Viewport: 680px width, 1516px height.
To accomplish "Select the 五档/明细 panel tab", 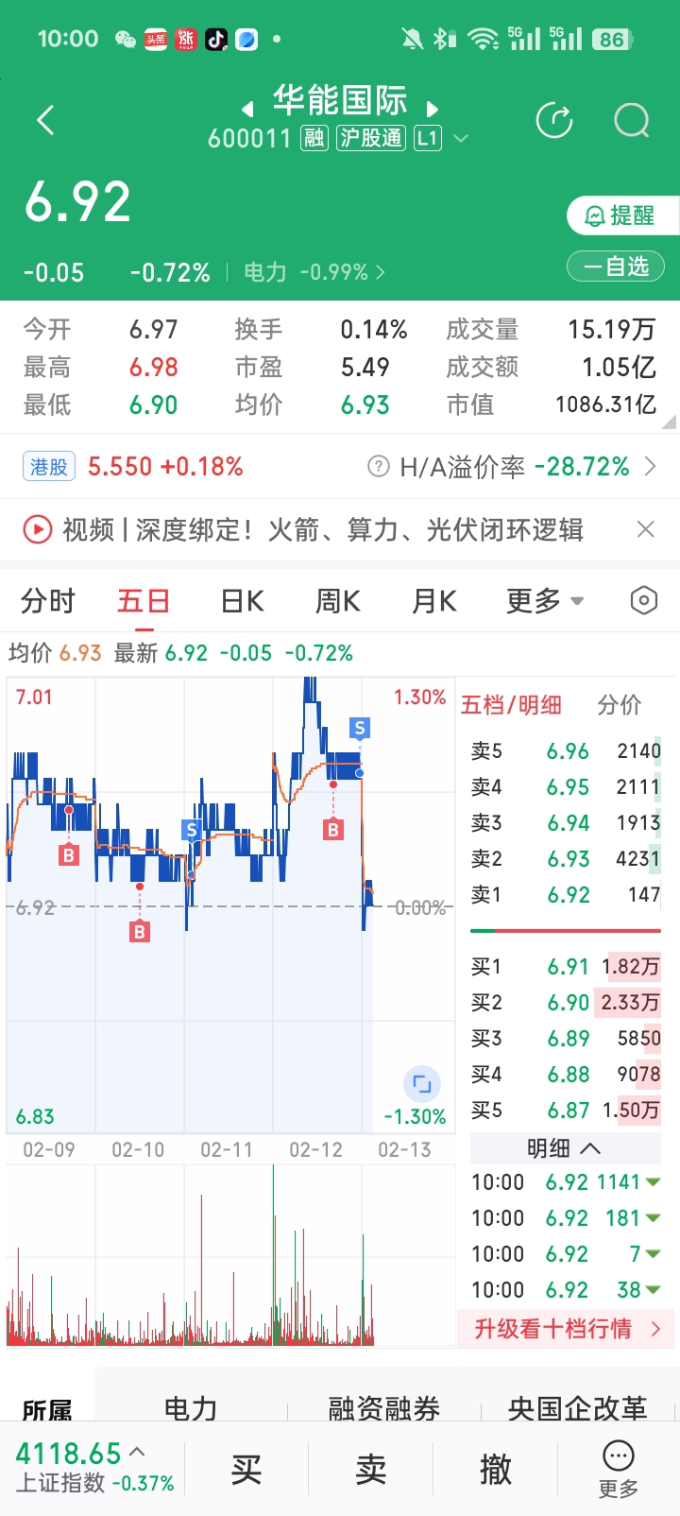I will coord(511,705).
